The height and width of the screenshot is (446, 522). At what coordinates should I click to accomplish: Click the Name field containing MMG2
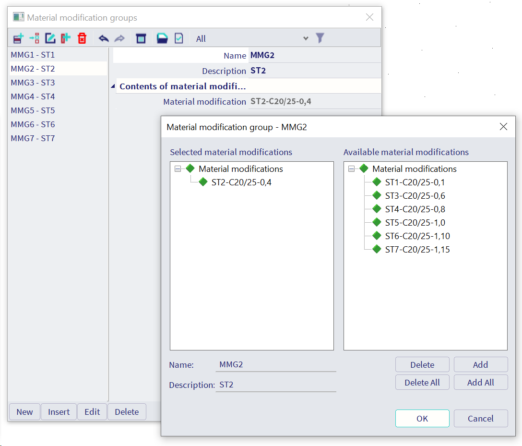(x=276, y=364)
